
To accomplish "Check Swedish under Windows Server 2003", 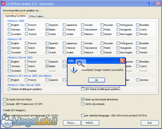I will pos(9,71).
